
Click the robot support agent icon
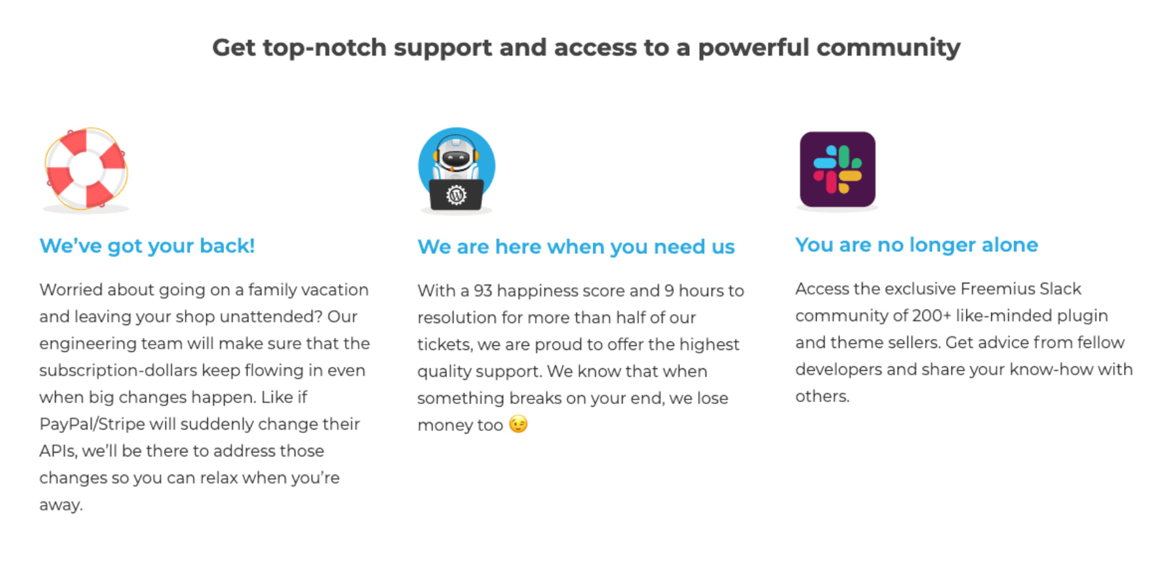(x=457, y=170)
